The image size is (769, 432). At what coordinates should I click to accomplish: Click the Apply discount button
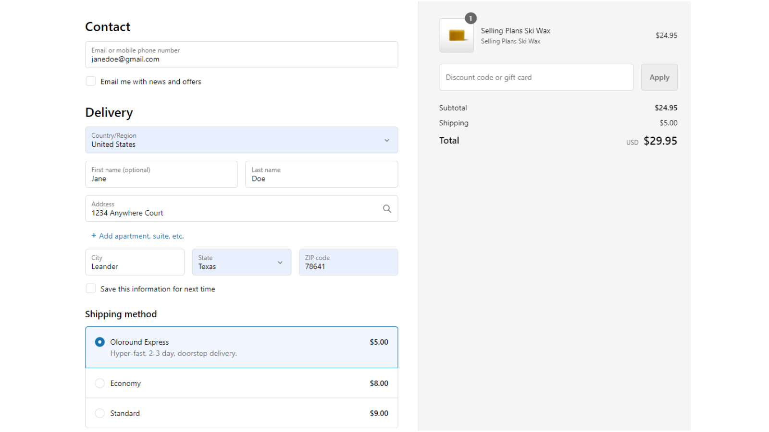click(x=659, y=77)
